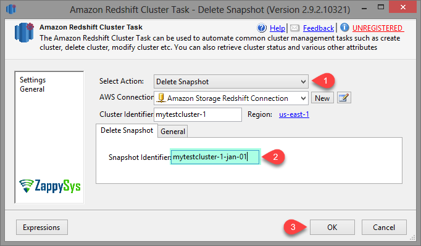The image size is (421, 246).
Task: Click the 'Amazon Redshift Cluster Task' heading
Action: tap(91, 27)
